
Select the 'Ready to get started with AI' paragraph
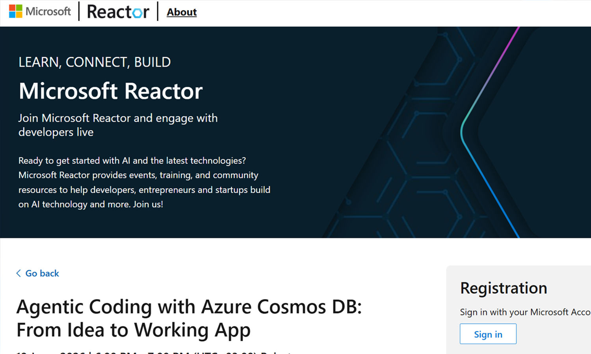(144, 183)
